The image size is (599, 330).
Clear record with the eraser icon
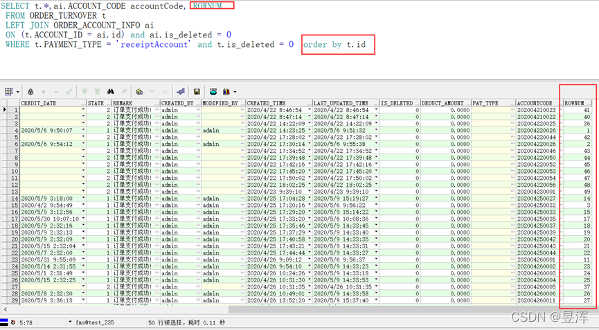coord(124,91)
